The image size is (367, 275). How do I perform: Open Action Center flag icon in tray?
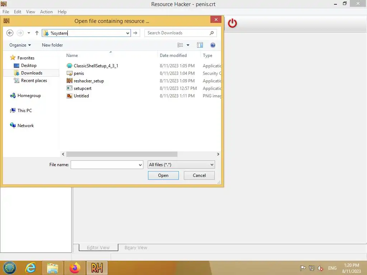[x=302, y=268]
